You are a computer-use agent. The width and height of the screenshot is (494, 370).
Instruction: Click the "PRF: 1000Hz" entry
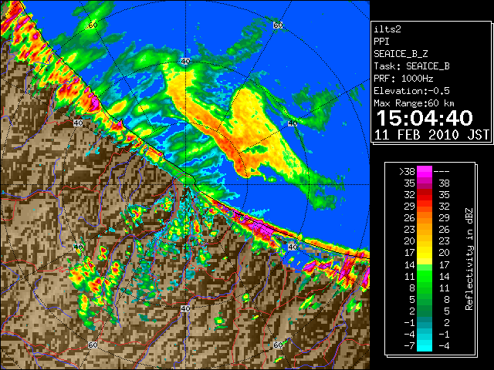(404, 79)
